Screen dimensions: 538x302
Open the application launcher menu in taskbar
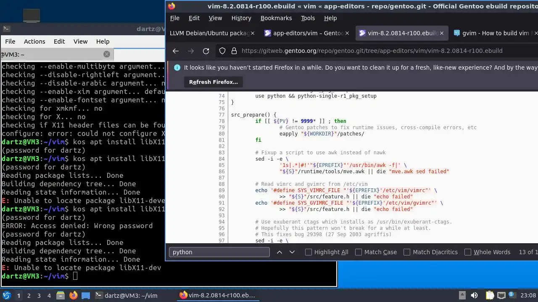click(x=7, y=295)
